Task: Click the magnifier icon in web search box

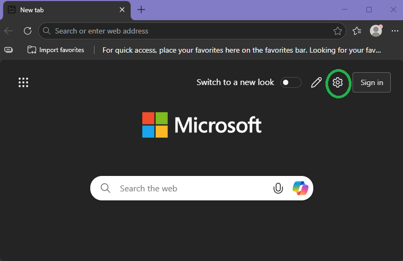Action: [x=105, y=188]
